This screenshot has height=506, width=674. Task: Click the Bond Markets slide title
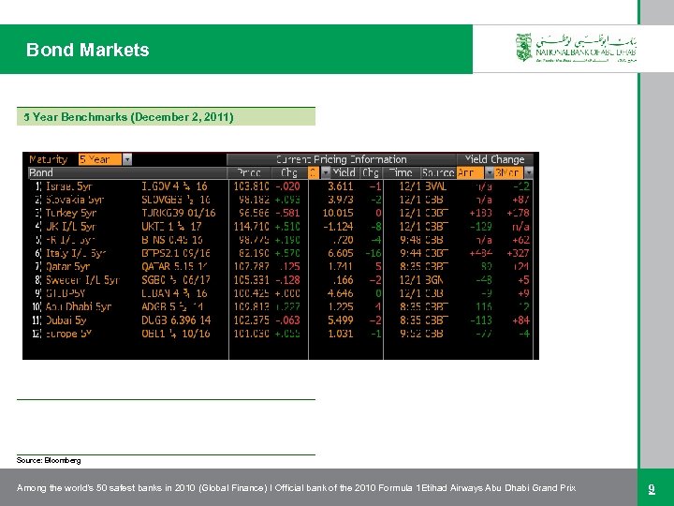[88, 50]
